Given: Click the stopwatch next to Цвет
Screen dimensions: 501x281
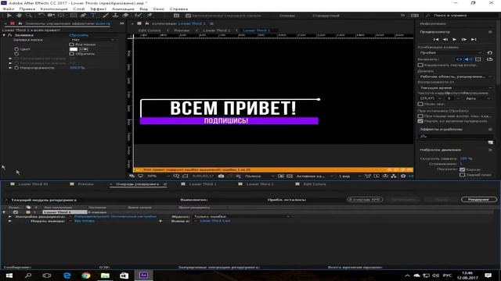Looking at the screenshot, I should pos(16,49).
